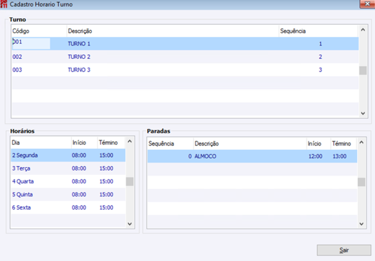This screenshot has height=261, width=375.
Task: Select the TURNO 2 row
Action: [x=185, y=57]
